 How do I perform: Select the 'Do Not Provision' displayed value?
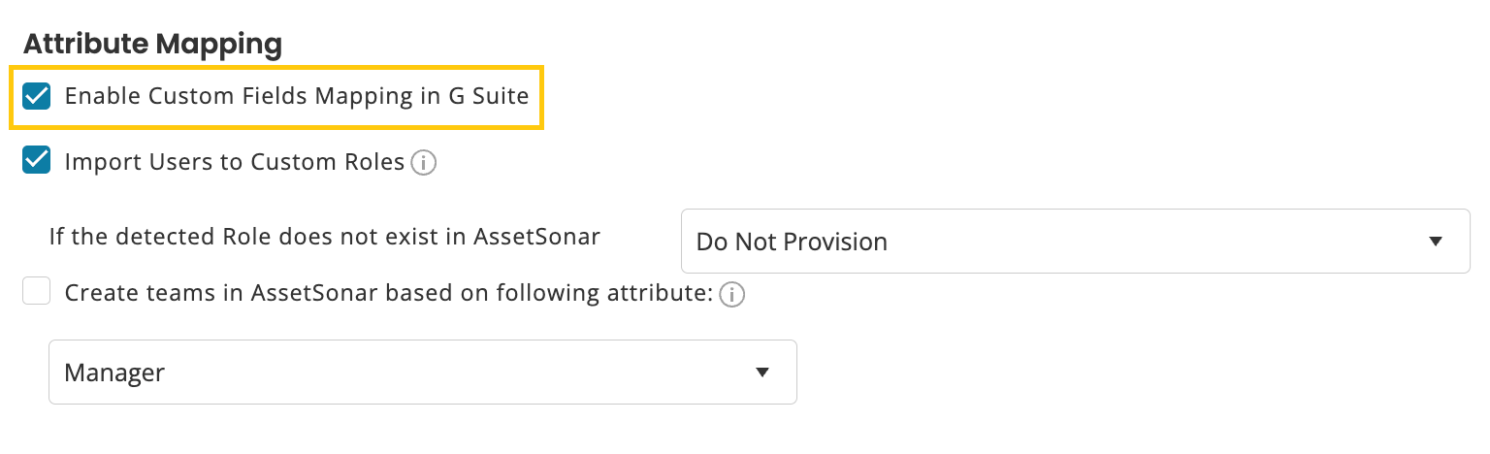point(792,242)
